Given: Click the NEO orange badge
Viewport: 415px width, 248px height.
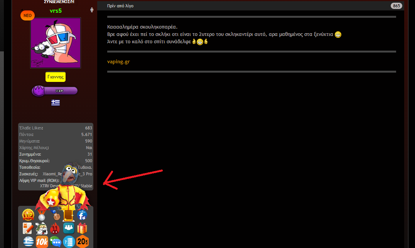Looking at the screenshot, I should pos(27,15).
